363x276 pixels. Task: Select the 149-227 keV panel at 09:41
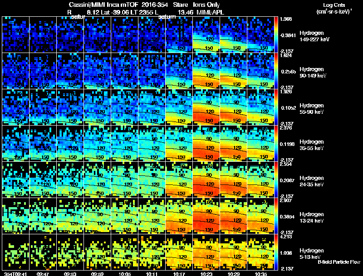15,35
